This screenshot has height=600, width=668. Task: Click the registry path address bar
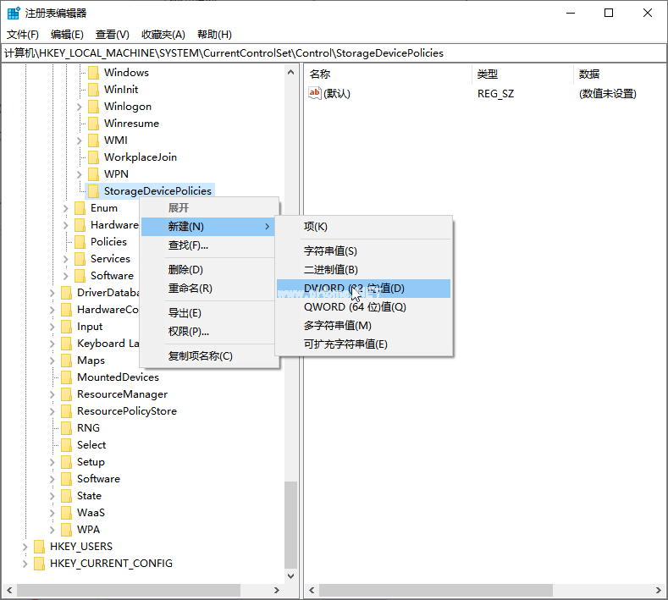tap(334, 52)
